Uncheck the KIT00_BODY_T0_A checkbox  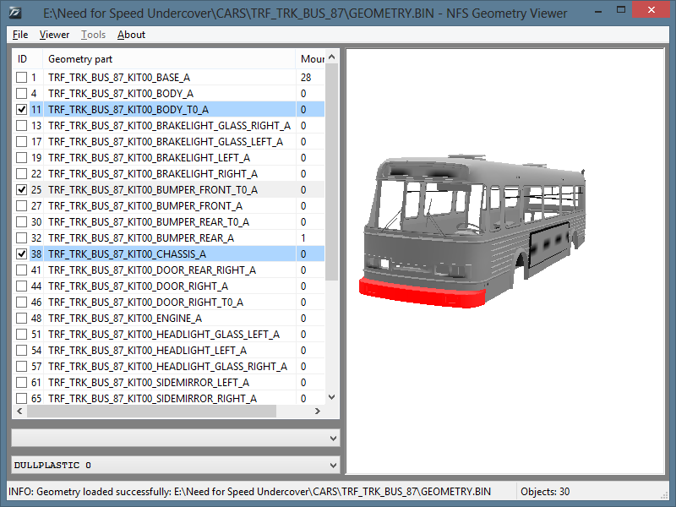tap(21, 110)
